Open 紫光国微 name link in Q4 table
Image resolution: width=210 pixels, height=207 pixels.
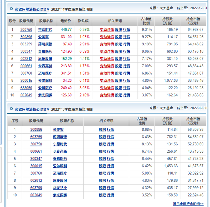[x=45, y=95]
